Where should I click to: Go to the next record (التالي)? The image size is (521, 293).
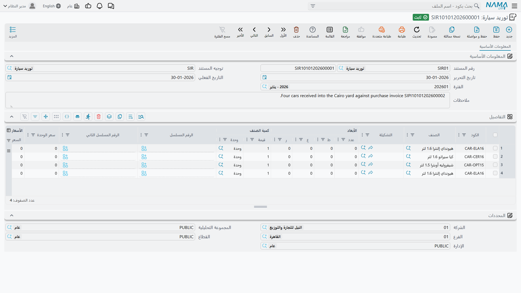coord(254,30)
